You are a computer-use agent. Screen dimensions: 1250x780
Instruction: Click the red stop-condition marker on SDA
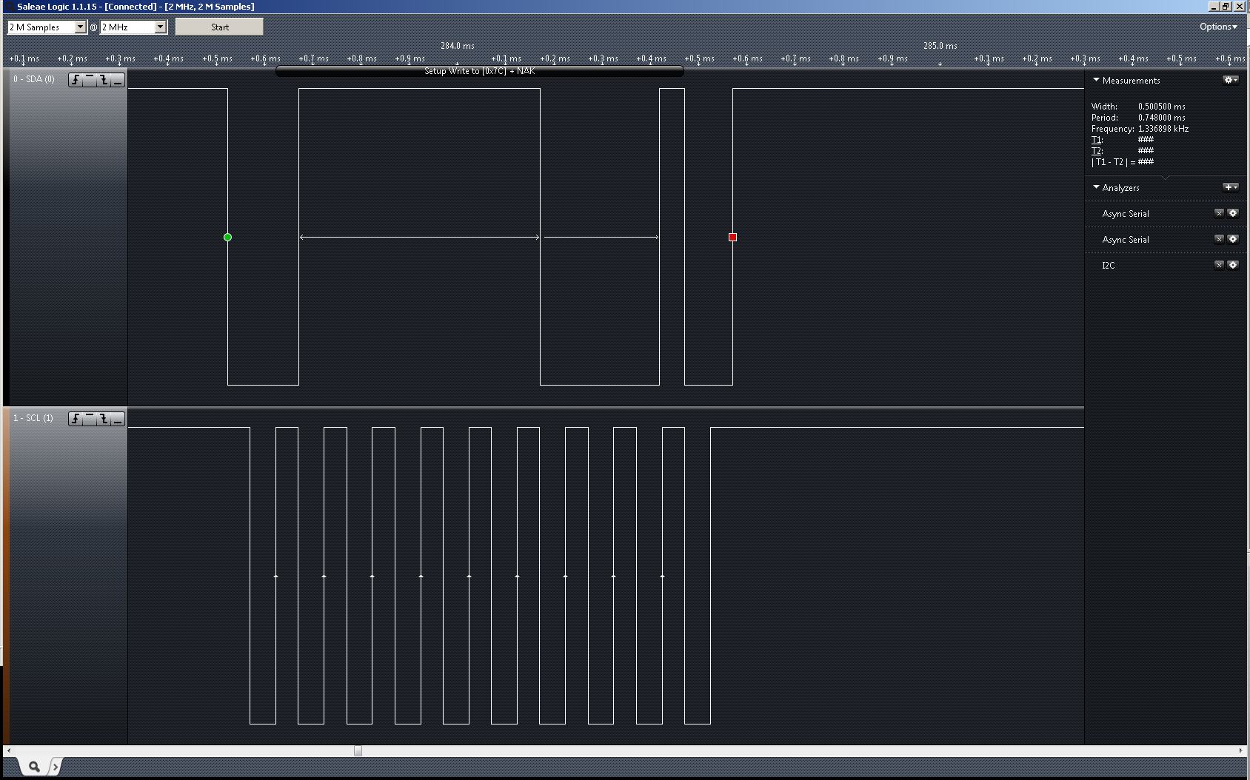coord(732,238)
